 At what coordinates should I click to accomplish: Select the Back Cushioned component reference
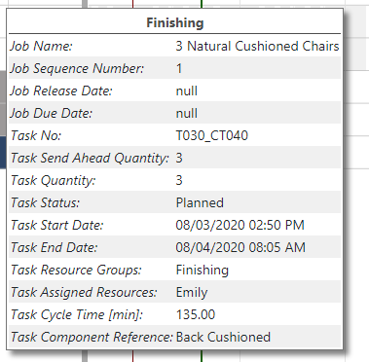223,337
